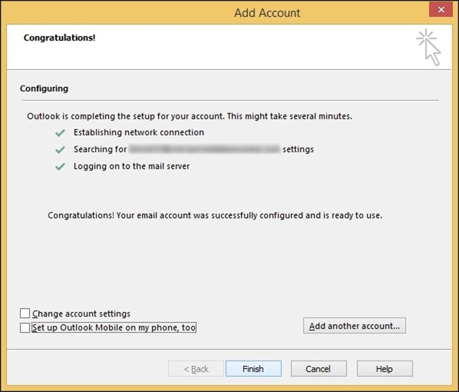This screenshot has width=459, height=392.
Task: Enable the Change account settings checkbox
Action: (25, 313)
